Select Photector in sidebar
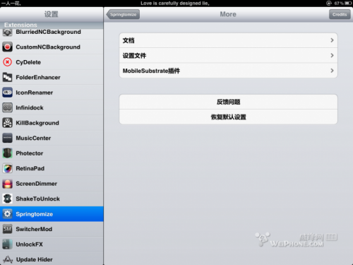Viewport: 353px width, 265px height. coord(52,153)
